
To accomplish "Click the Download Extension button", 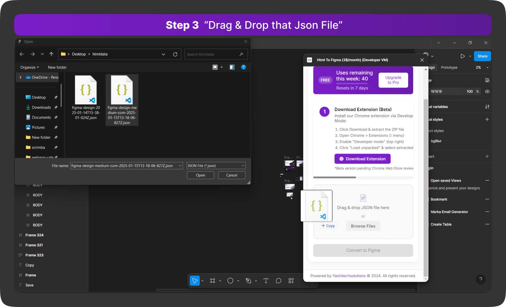I will 362,159.
